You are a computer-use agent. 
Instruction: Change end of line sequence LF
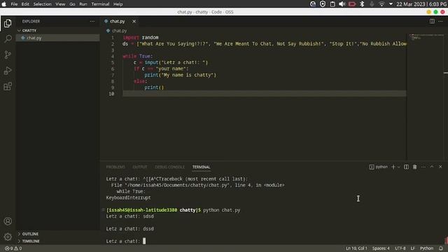(413, 248)
